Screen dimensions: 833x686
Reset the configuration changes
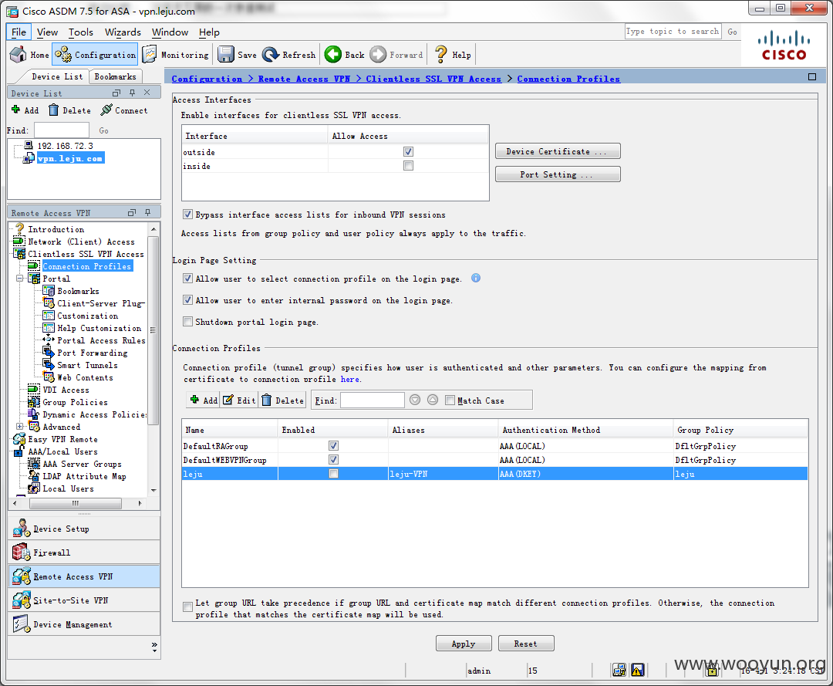pos(526,644)
